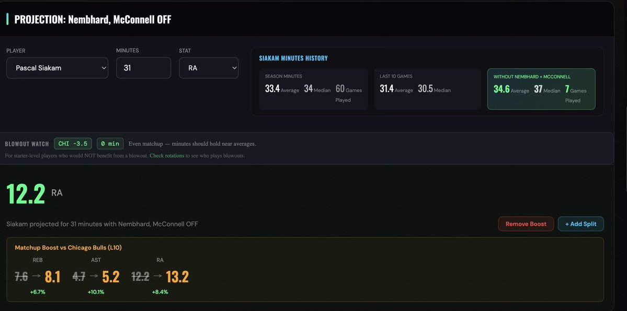Viewport: 627px width, 311px height.
Task: Click the SIAKAM MINUTES HISTORY heading
Action: point(293,59)
